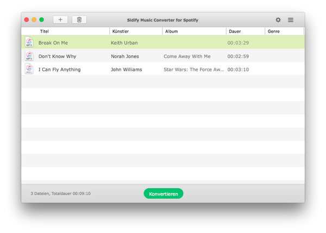The image size is (326, 233).
Task: Start conversion with the Konvertieren button
Action: point(164,193)
